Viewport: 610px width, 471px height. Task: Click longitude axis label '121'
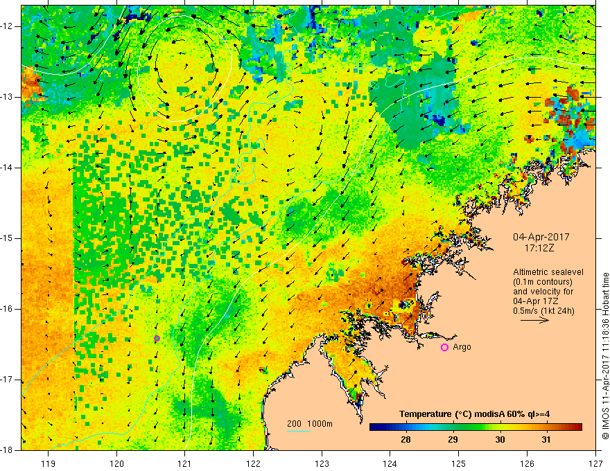point(185,463)
